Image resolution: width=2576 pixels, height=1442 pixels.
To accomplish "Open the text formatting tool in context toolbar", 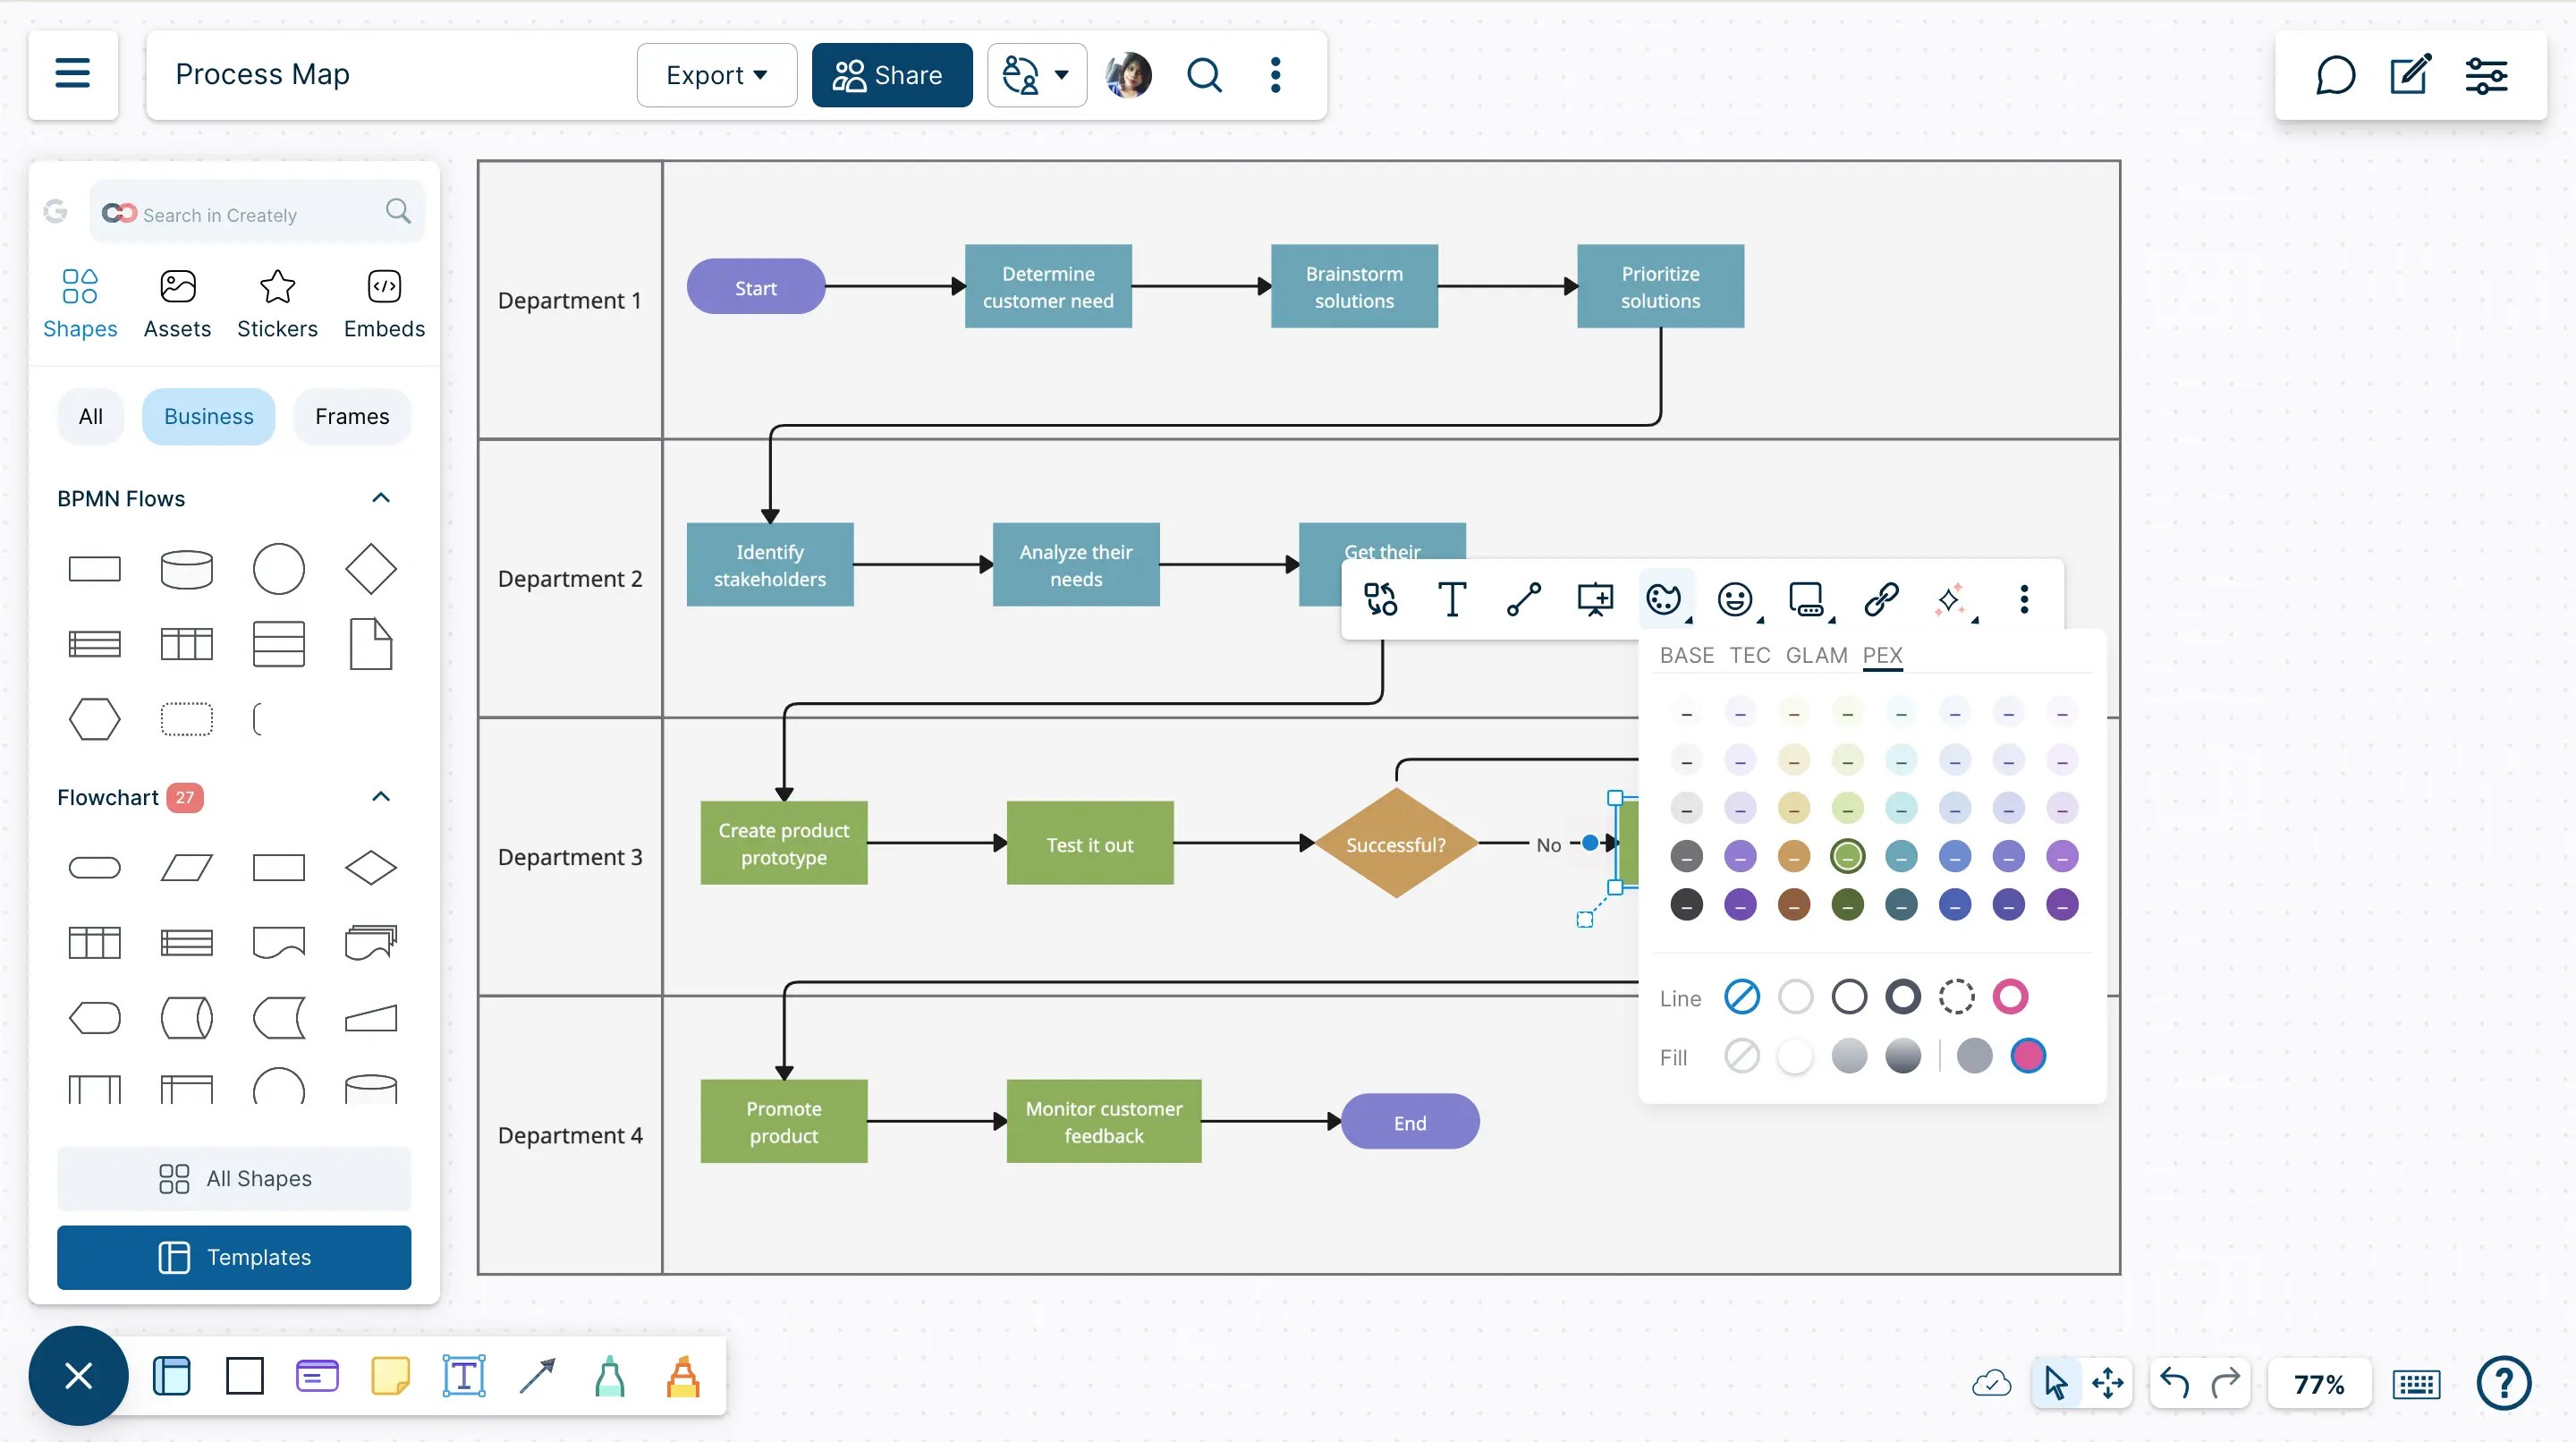I will [x=1451, y=599].
